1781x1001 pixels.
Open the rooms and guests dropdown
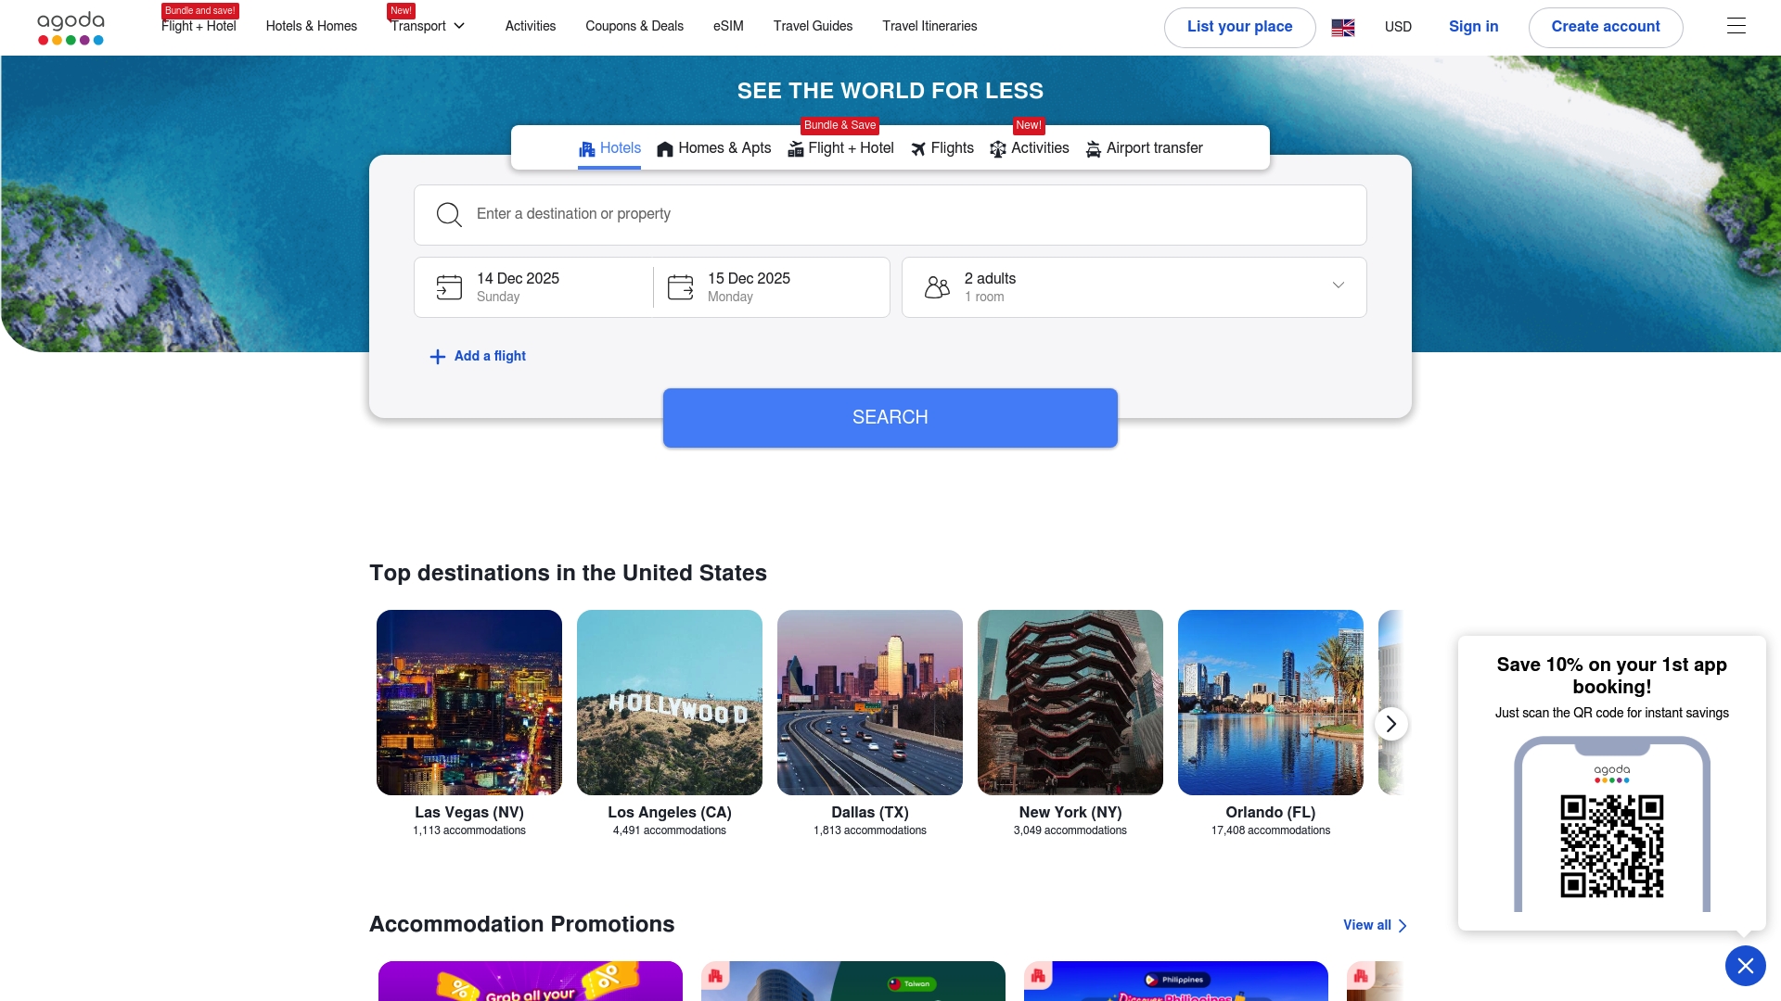pos(1338,285)
